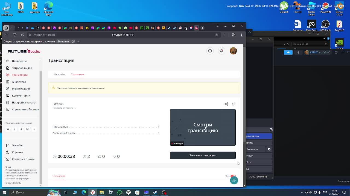Open the О нас footer link
Viewport: 350px width, 196px height.
(8, 167)
